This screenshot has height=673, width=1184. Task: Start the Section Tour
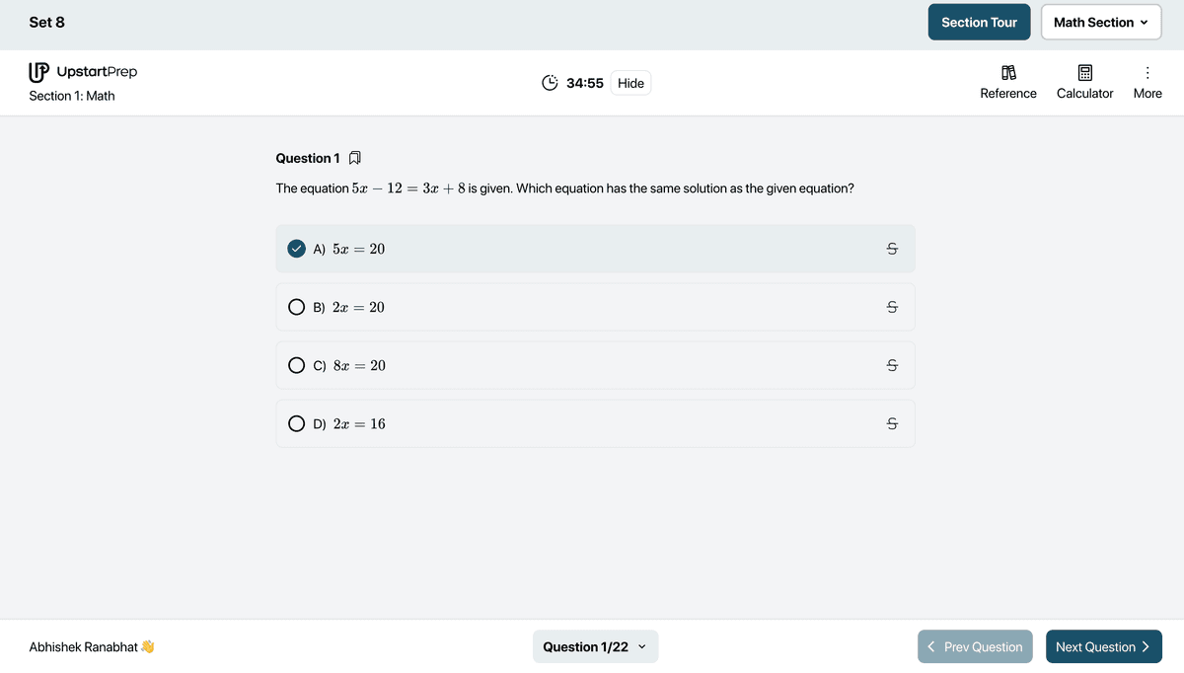pyautogui.click(x=979, y=22)
